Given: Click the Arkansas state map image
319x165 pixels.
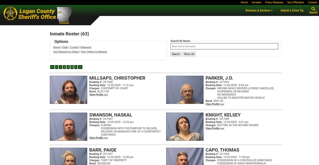Looking at the screenshot, I should tap(65, 15).
